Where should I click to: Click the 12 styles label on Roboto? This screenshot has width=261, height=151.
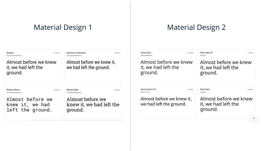[x=56, y=53]
